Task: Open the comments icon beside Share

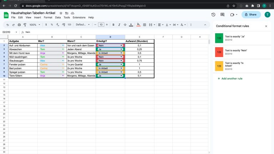Action: [x=222, y=15]
